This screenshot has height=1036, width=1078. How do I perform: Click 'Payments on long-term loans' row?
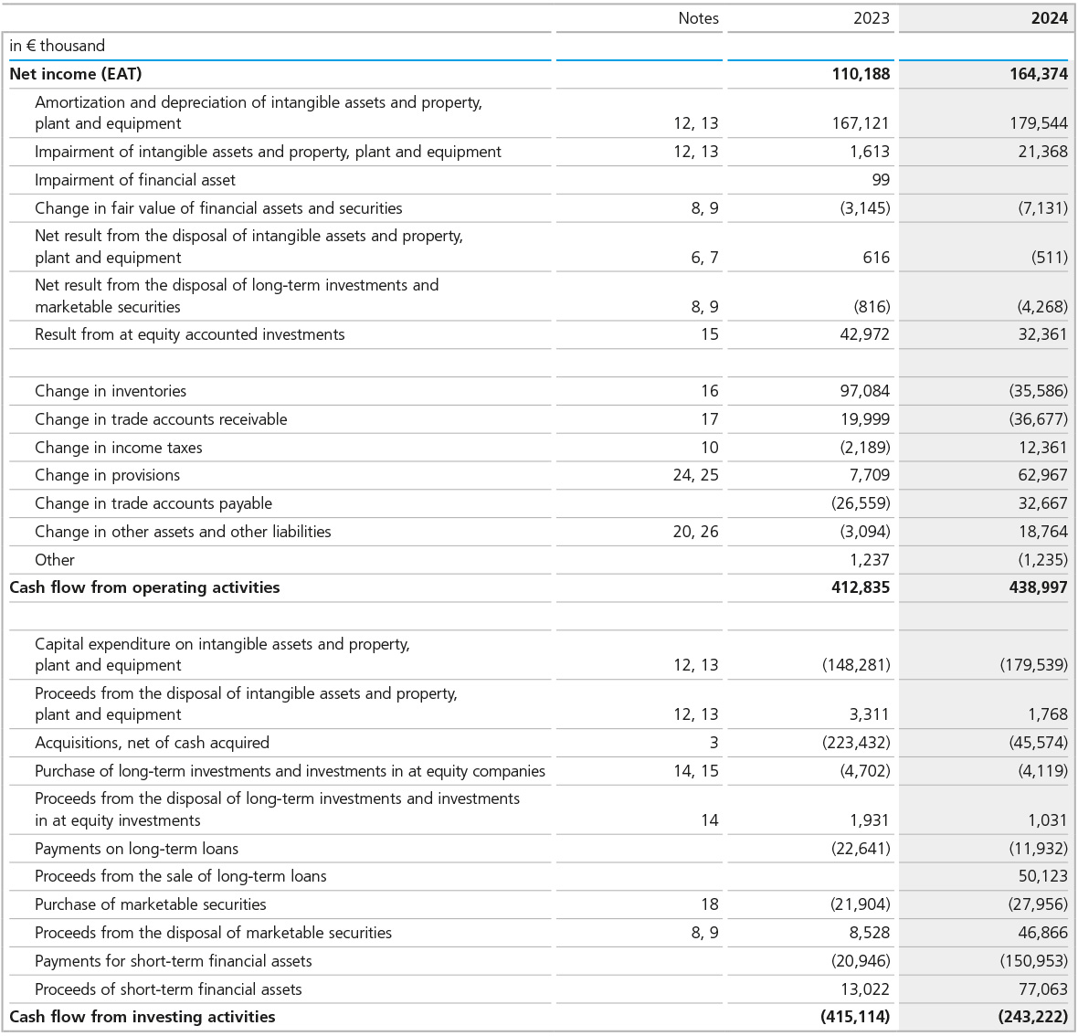click(x=136, y=849)
